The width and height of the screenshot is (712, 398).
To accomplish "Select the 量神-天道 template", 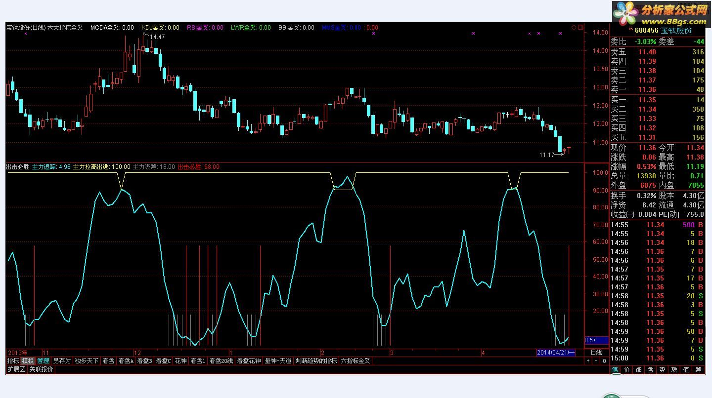I will 278,361.
